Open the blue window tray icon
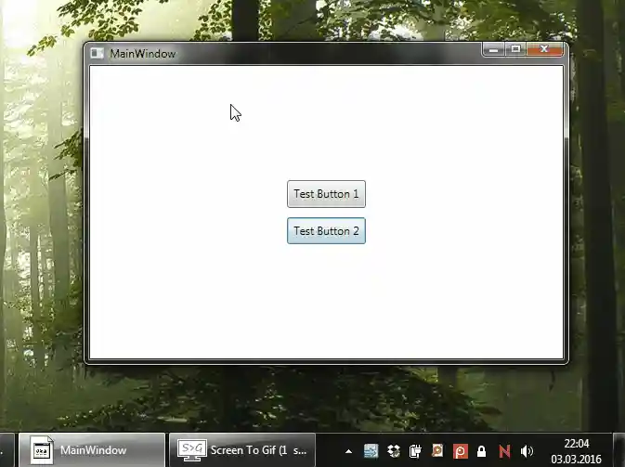Viewport: 625px width, 467px height. [x=371, y=451]
